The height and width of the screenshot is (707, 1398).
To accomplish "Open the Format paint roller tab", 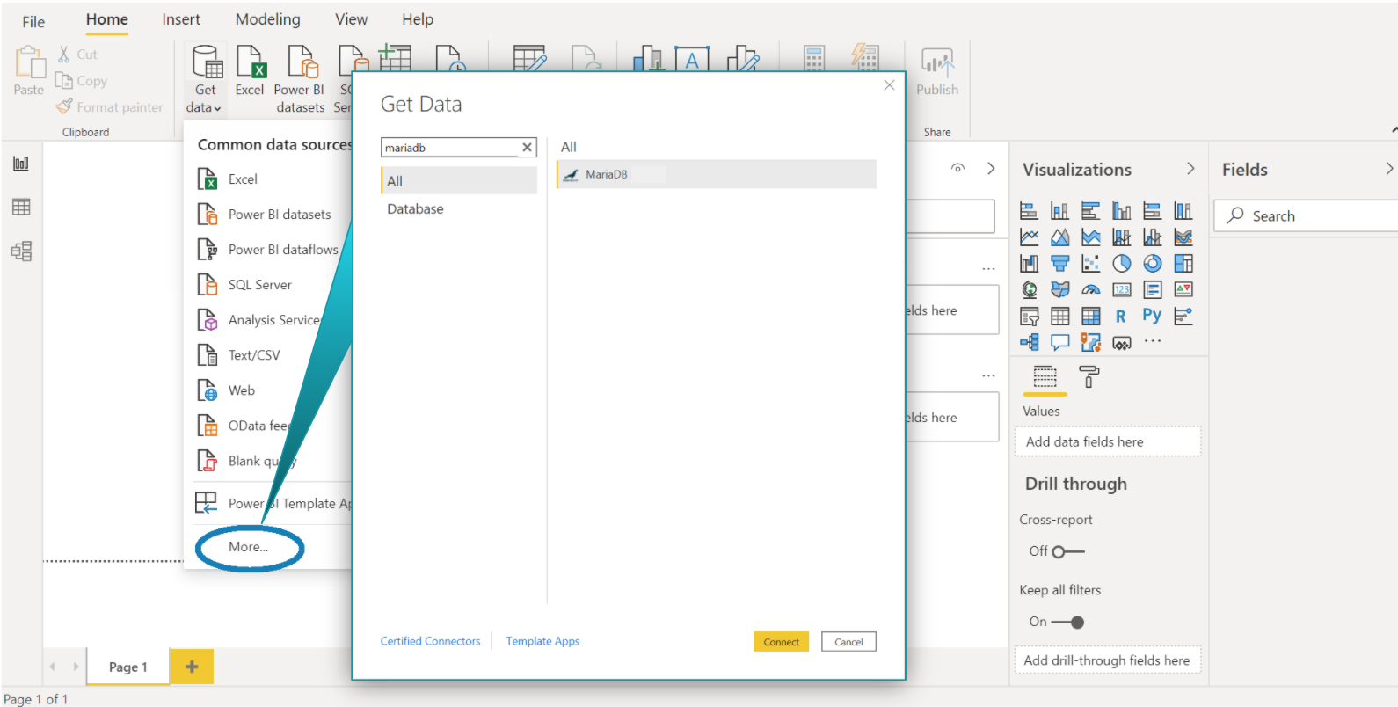I will click(x=1089, y=377).
